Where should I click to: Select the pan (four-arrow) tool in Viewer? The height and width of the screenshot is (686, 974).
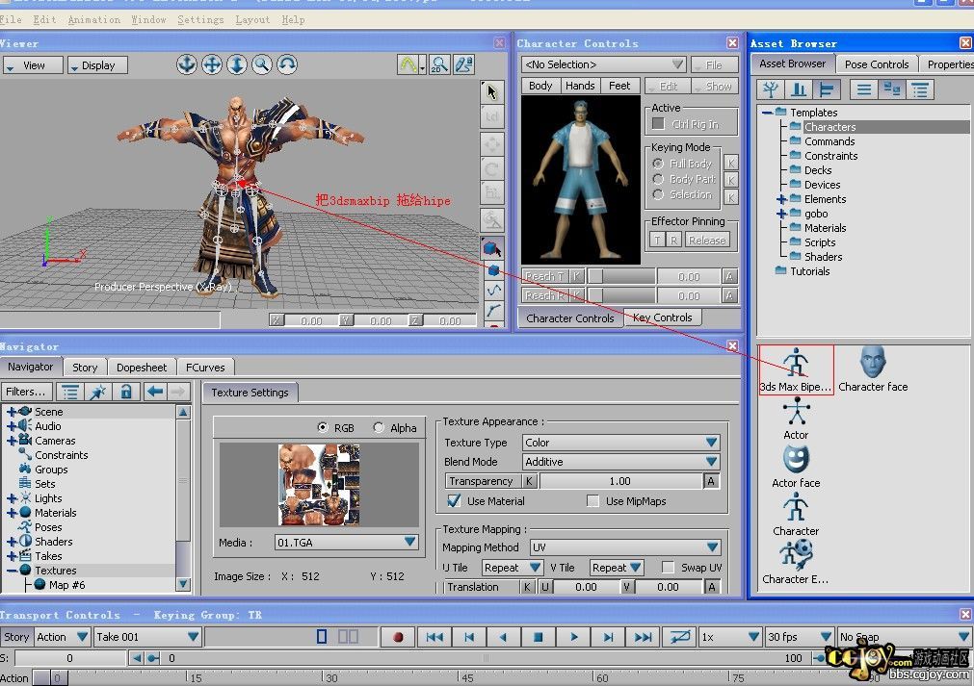click(x=212, y=64)
